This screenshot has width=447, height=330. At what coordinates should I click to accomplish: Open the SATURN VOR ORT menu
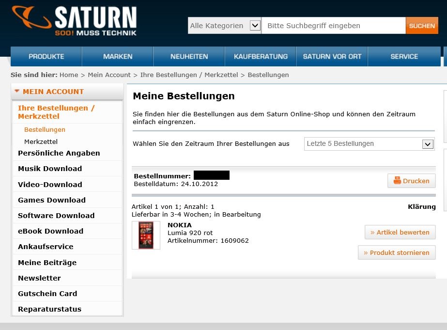332,57
